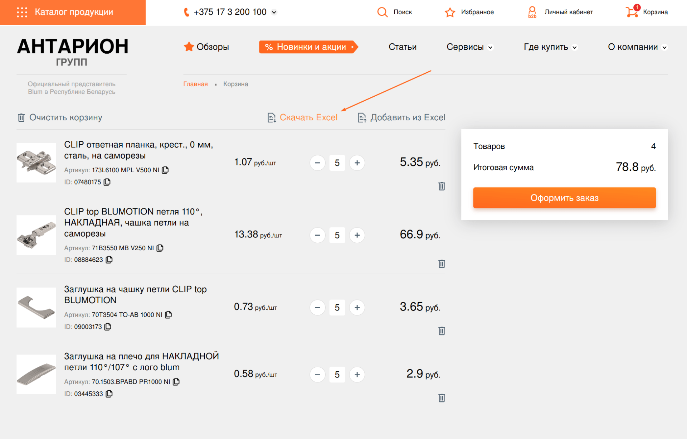Copy ID 03445333

pos(109,394)
